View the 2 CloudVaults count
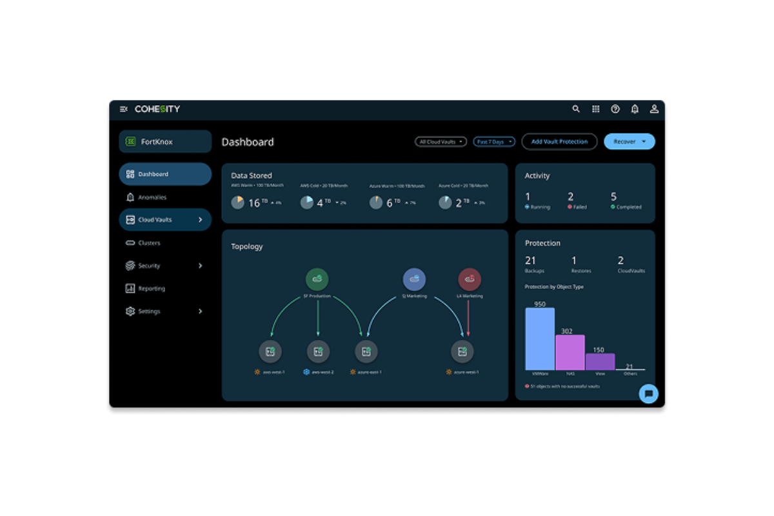774x516 pixels. [x=631, y=264]
